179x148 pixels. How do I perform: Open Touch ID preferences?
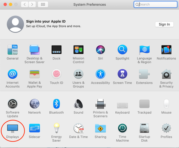57,74
